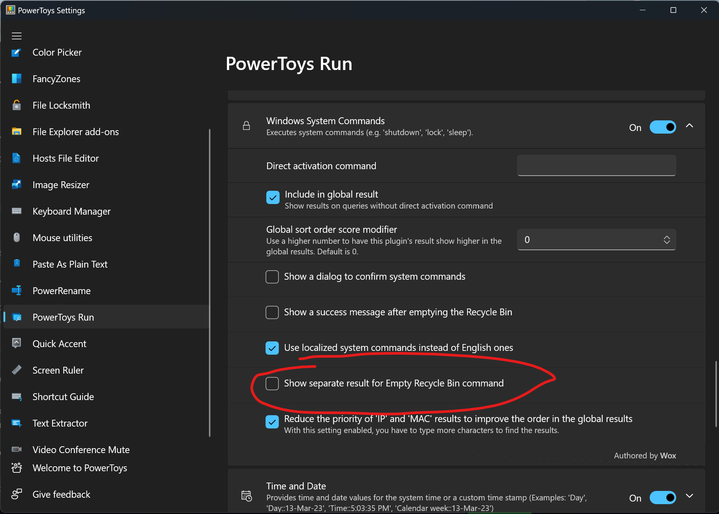719x514 pixels.
Task: Select the Color Picker sidebar icon
Action: coord(17,52)
